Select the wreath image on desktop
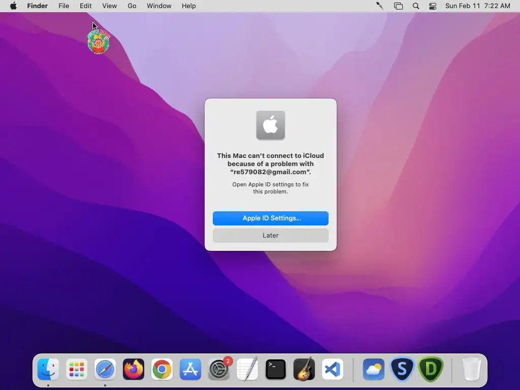 coord(99,42)
